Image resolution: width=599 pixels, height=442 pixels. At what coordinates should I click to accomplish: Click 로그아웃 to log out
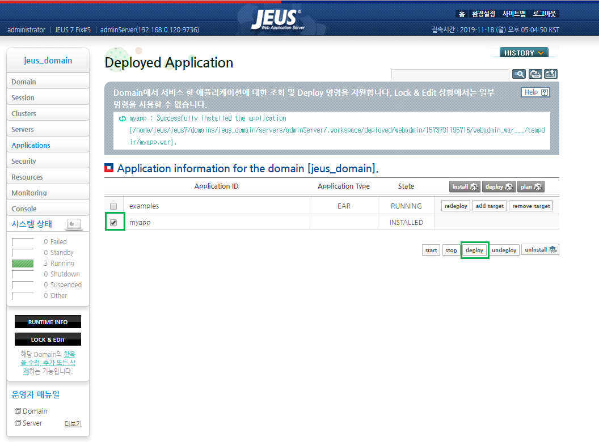(545, 14)
